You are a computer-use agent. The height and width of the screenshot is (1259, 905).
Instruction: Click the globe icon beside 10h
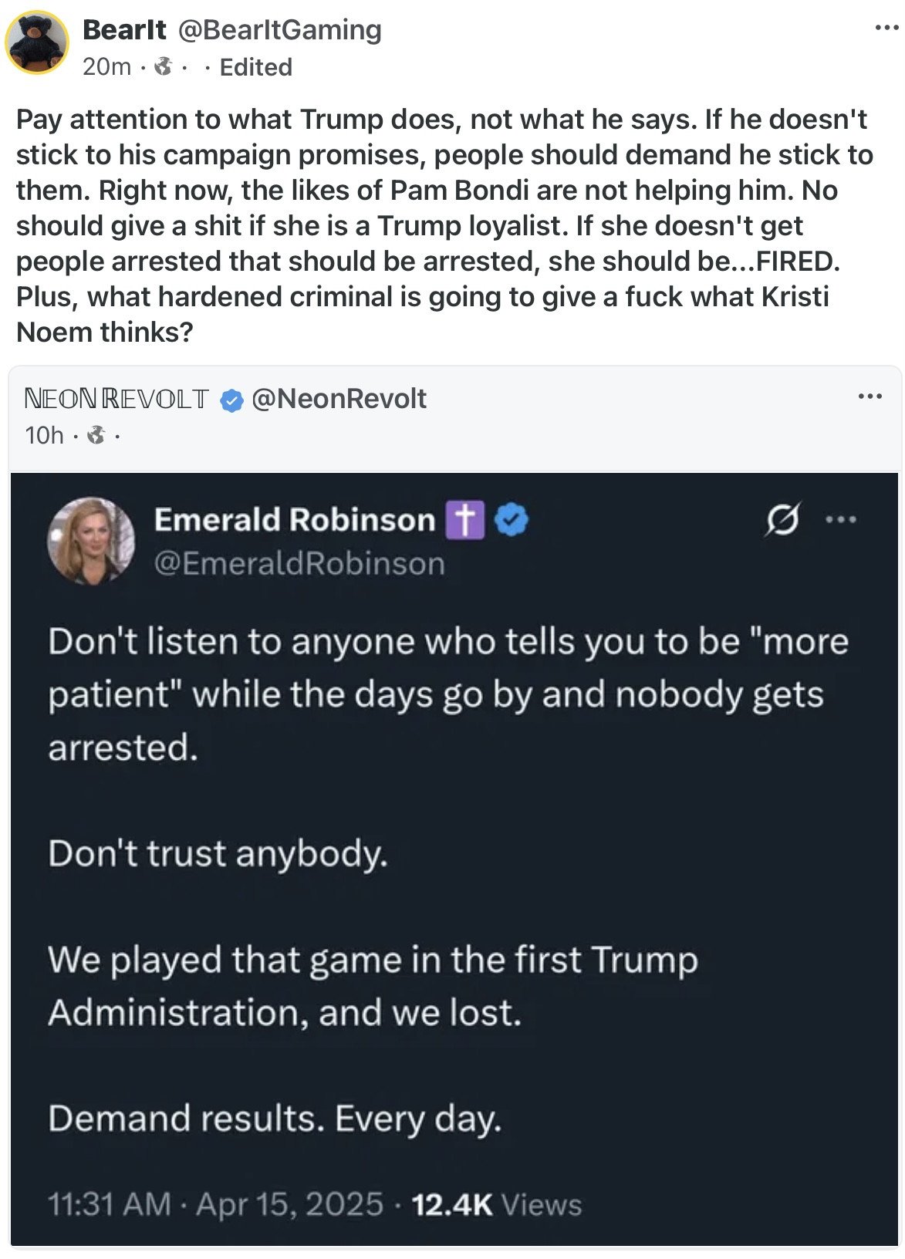pyautogui.click(x=96, y=436)
